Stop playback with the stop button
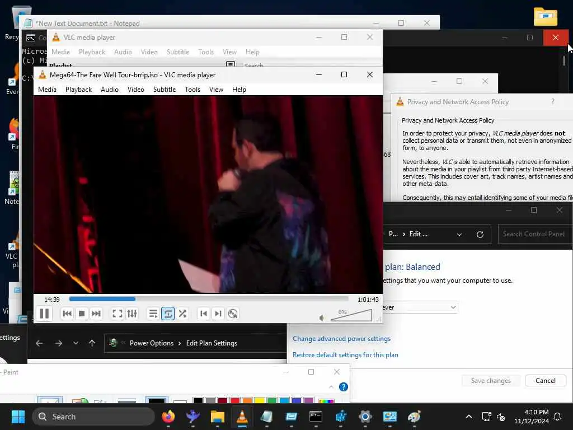This screenshot has width=573, height=430. 82,314
